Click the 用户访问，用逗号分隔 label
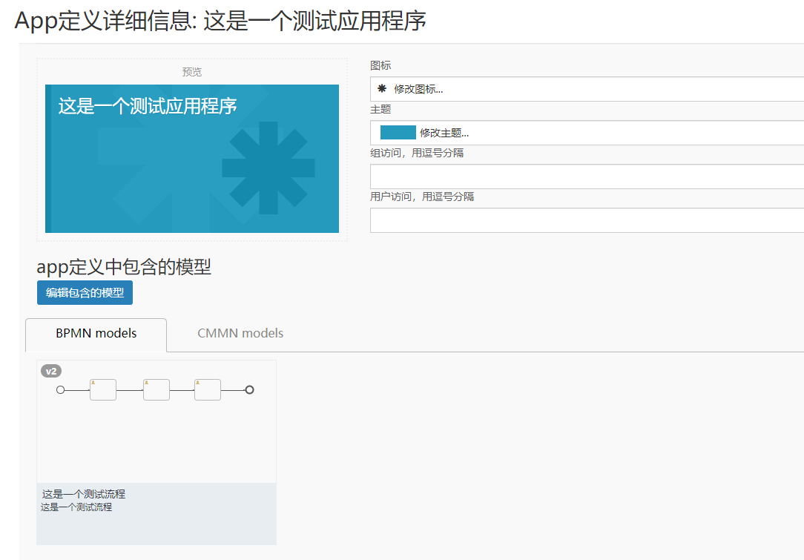Viewport: 804px width, 560px height. 422,196
